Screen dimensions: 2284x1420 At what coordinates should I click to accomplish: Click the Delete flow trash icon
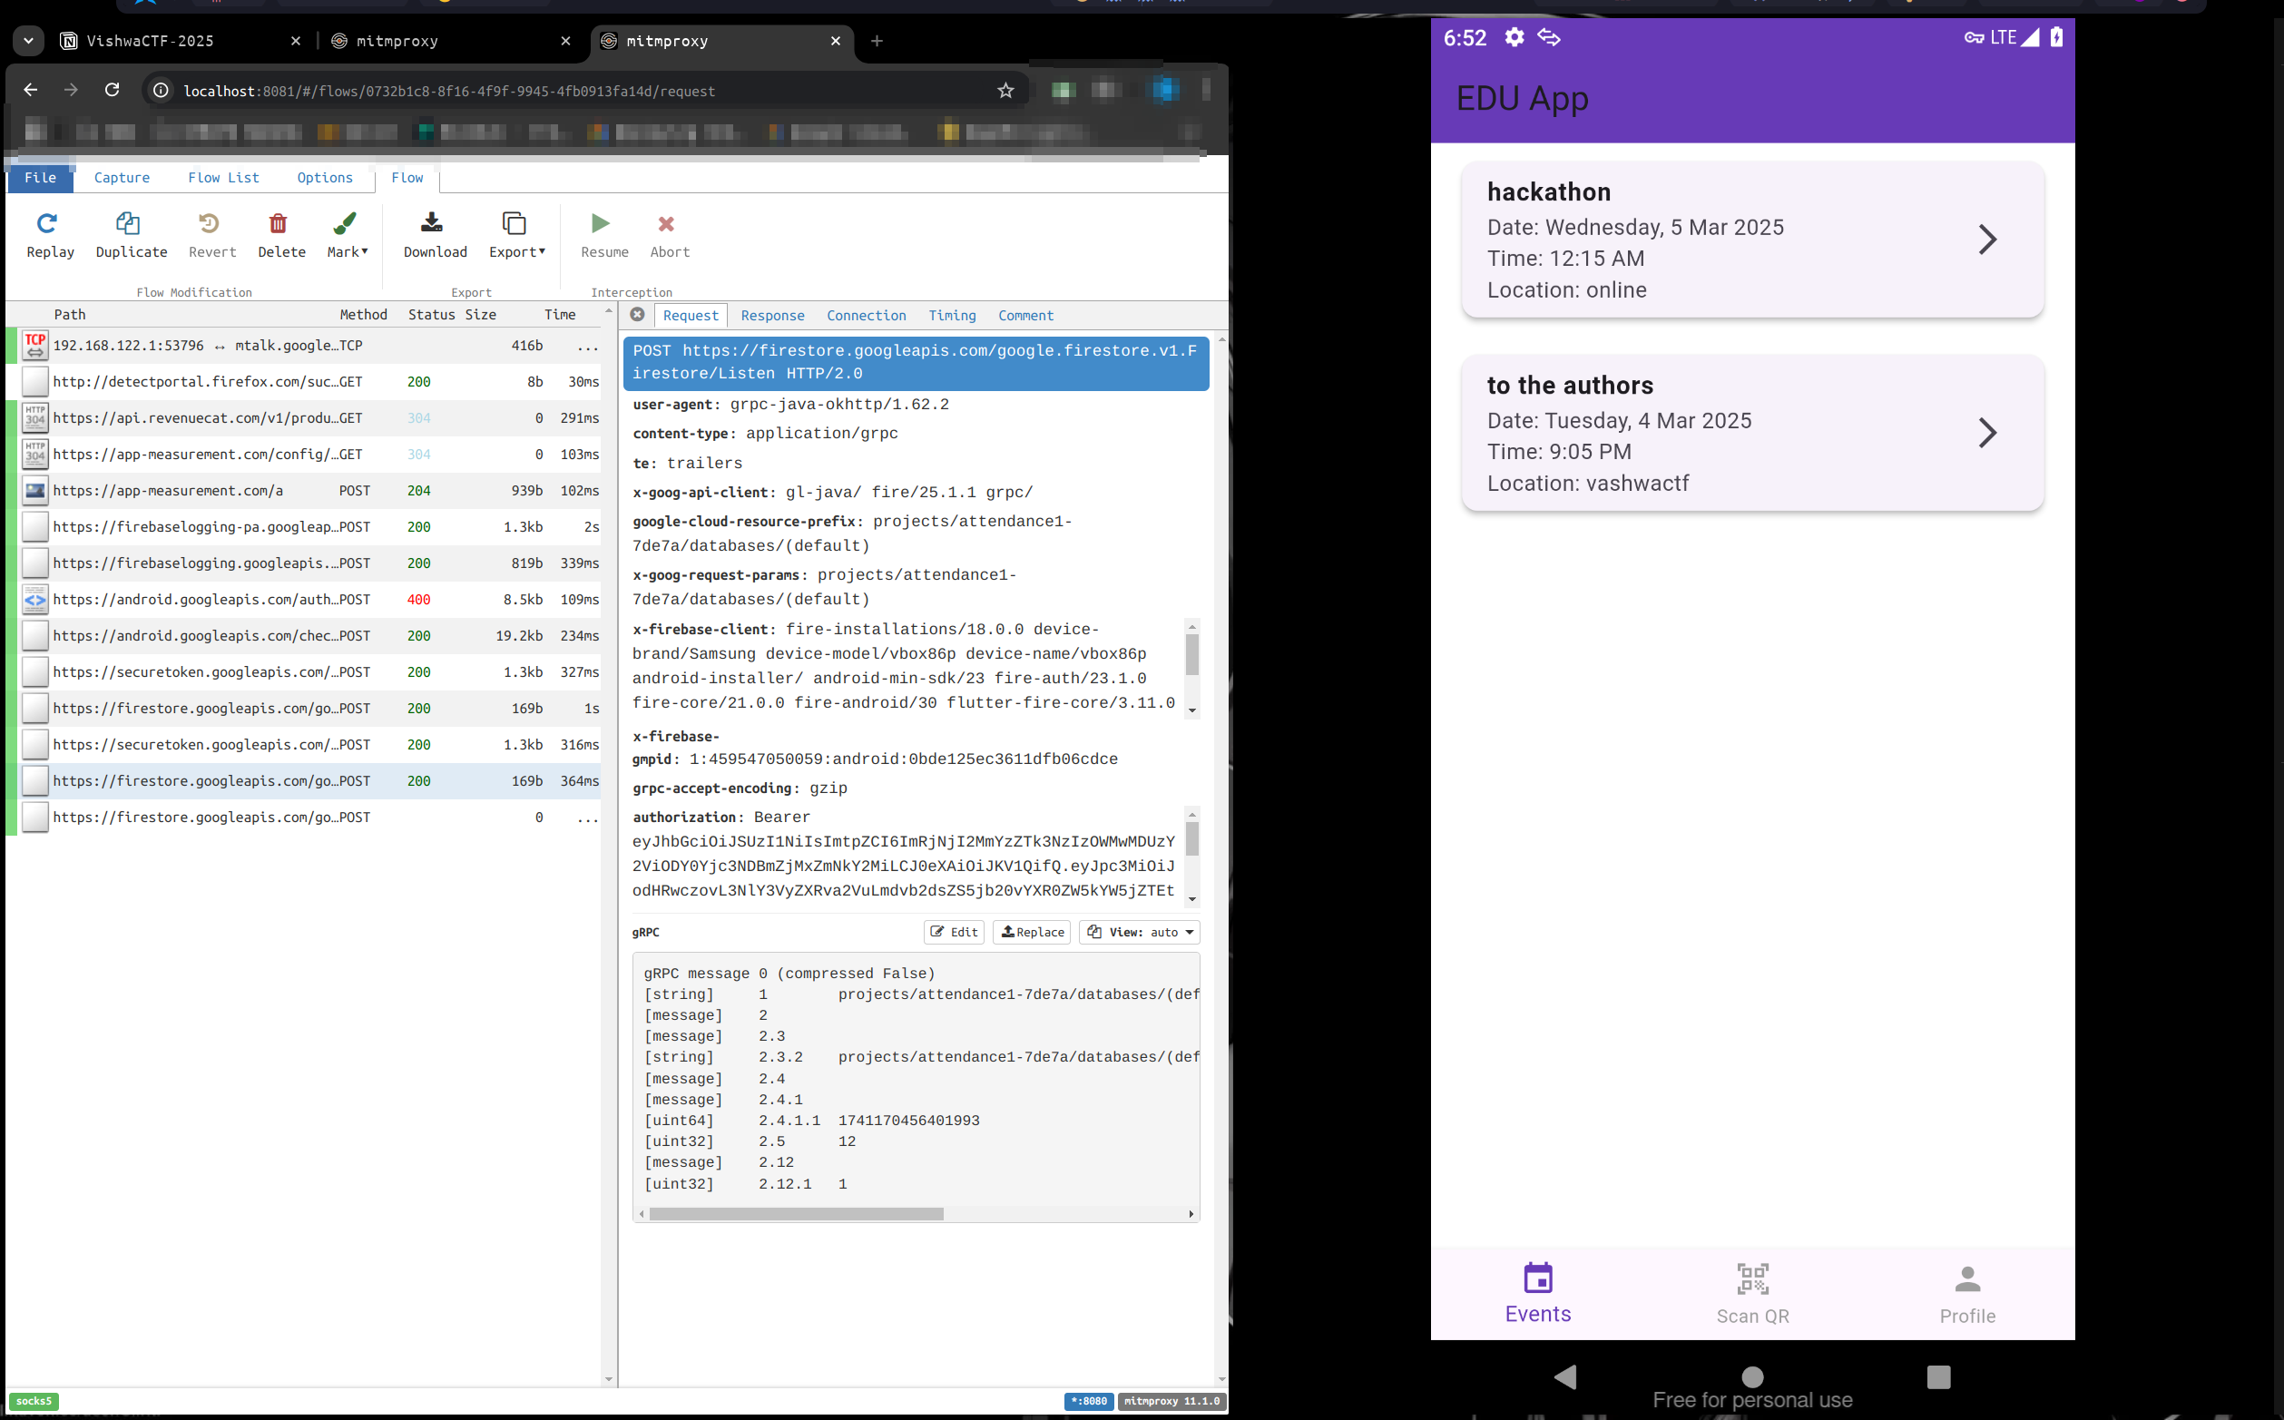pos(278,223)
